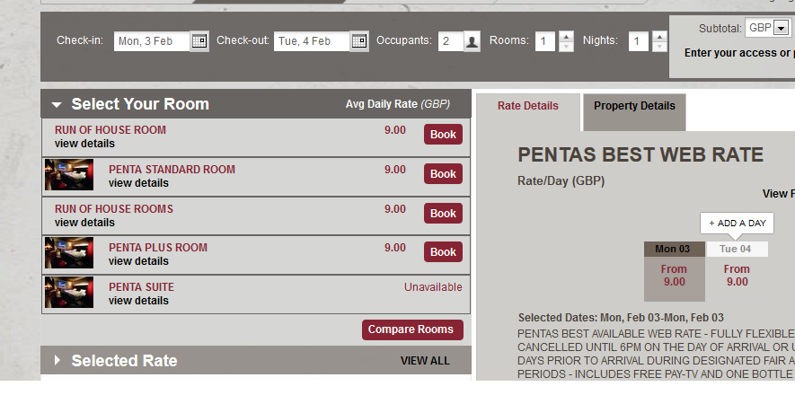This screenshot has height=404, width=795.
Task: Book the Penta Plus Room
Action: (443, 252)
